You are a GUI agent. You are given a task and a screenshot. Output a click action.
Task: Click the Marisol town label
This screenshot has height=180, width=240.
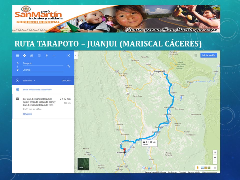point(86,148)
